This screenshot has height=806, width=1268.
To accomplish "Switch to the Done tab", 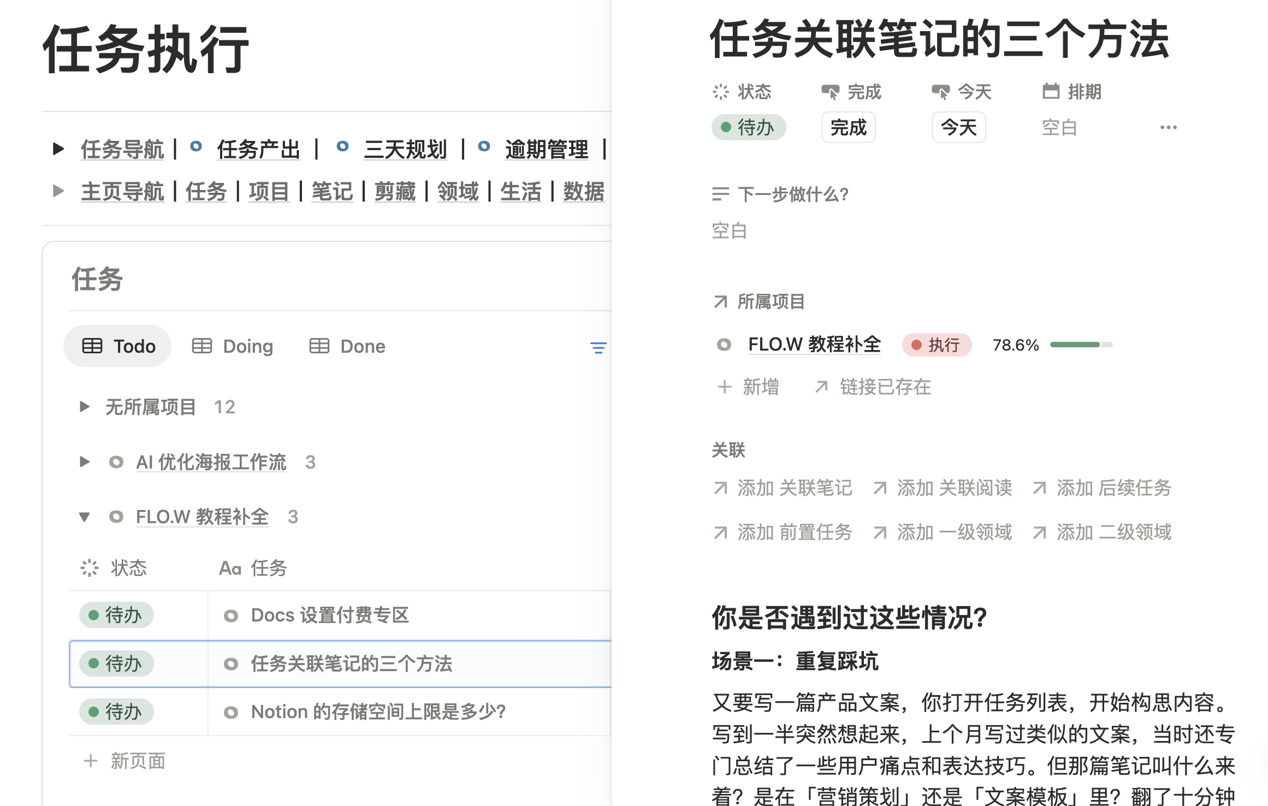I will (x=347, y=346).
